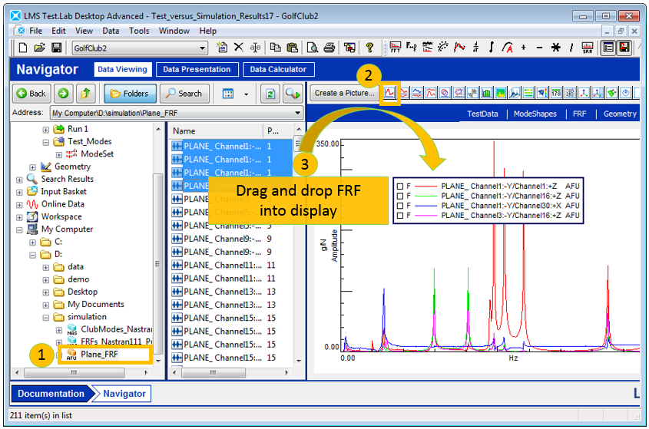The image size is (649, 429).
Task: Collapse the My Computer tree node
Action: [21, 229]
